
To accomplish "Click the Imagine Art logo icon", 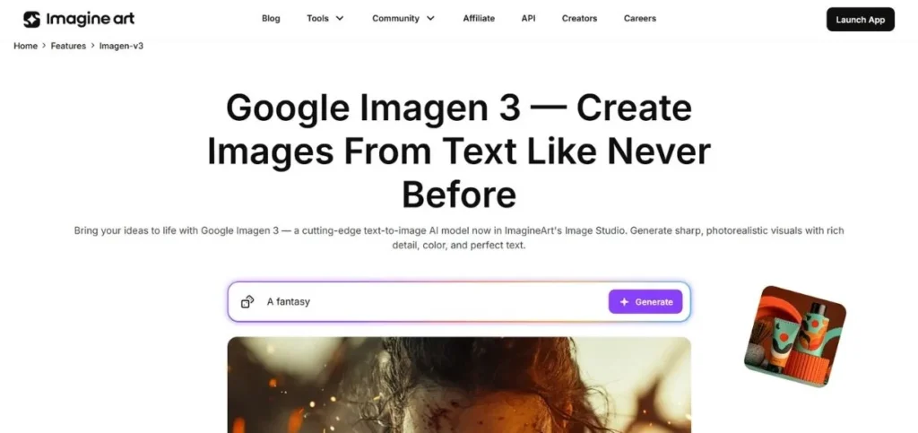I will coord(31,20).
